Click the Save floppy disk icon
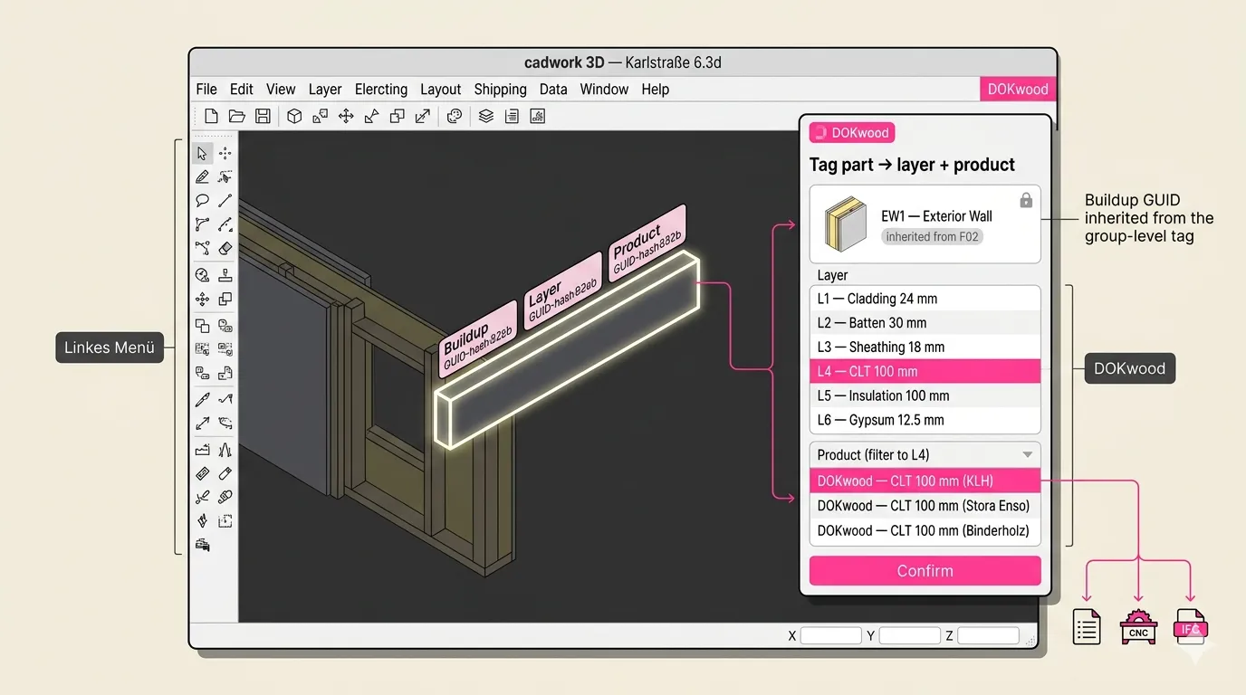 (x=263, y=116)
